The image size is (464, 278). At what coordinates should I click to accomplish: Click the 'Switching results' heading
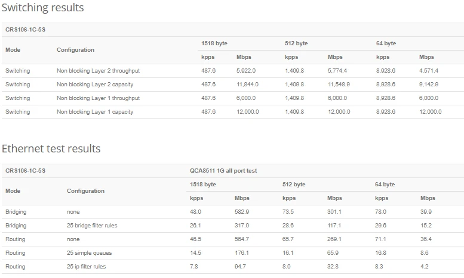point(42,8)
